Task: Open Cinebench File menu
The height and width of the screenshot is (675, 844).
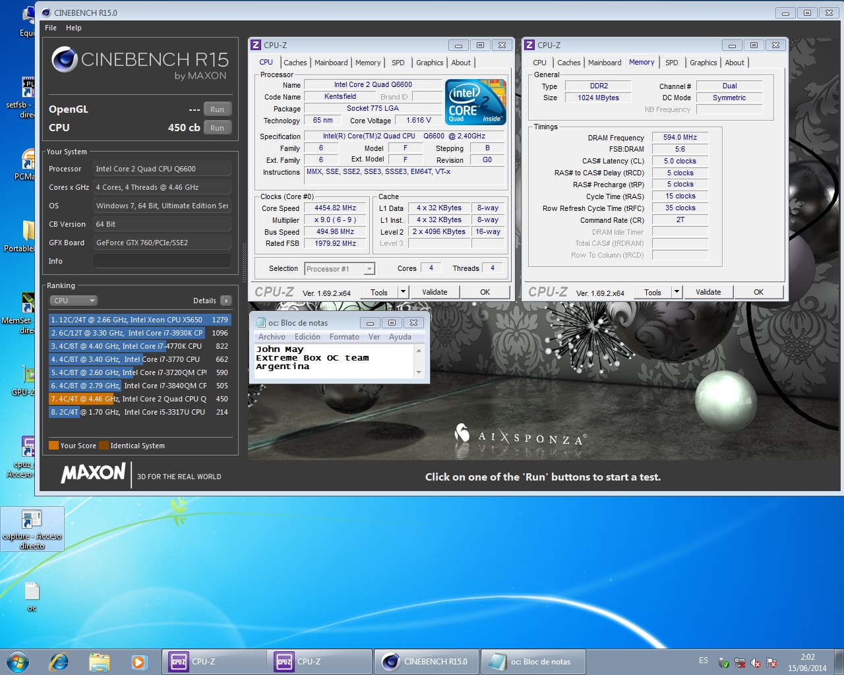Action: [51, 28]
